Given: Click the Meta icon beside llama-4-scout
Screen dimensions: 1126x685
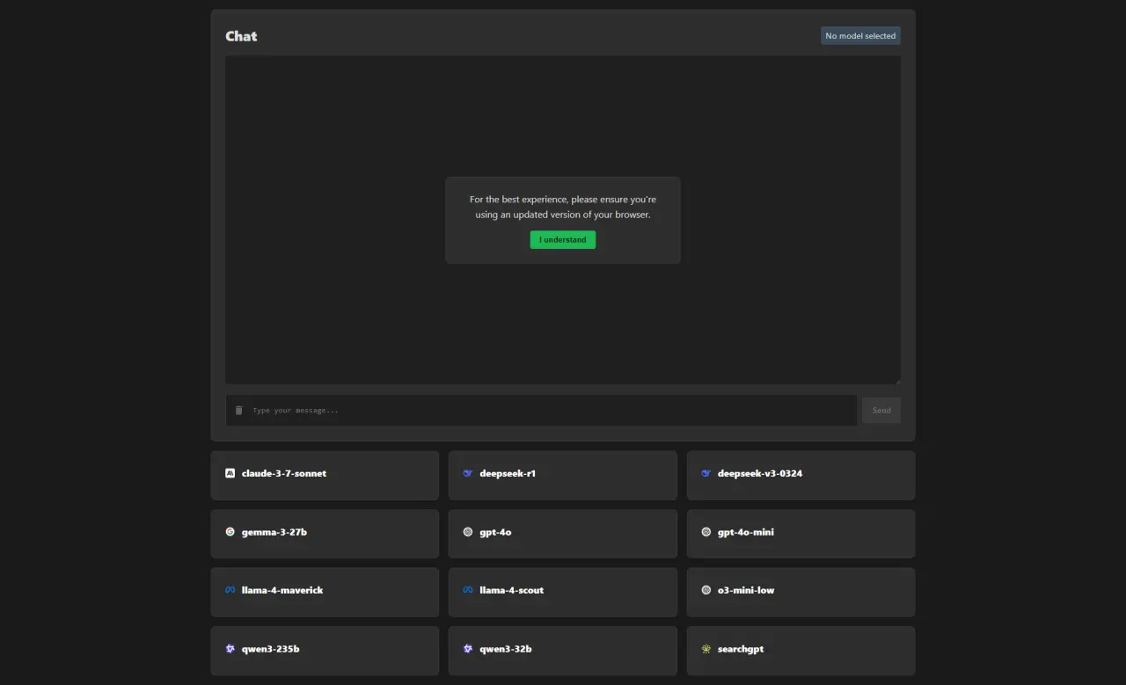Looking at the screenshot, I should [x=468, y=590].
